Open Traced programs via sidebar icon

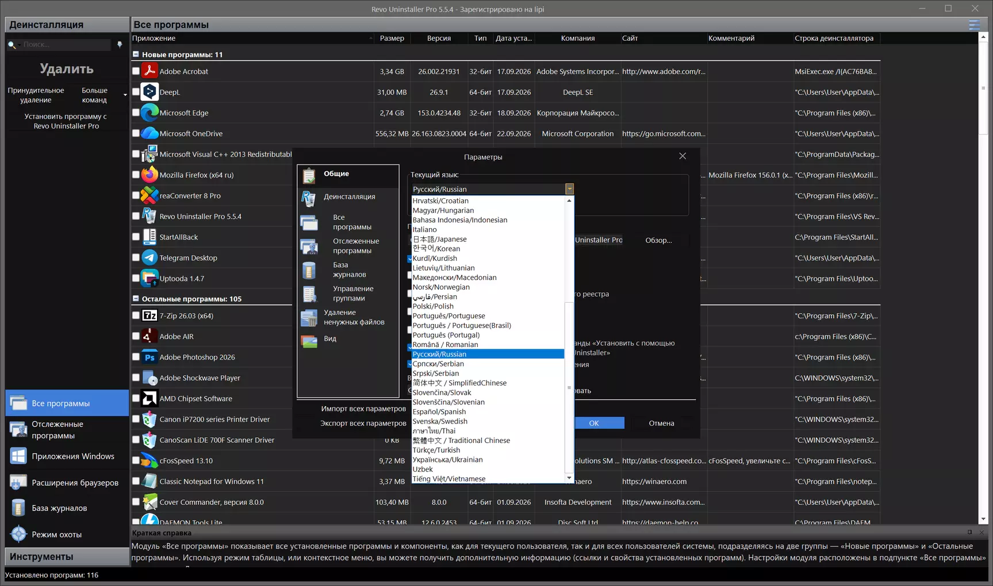18,430
